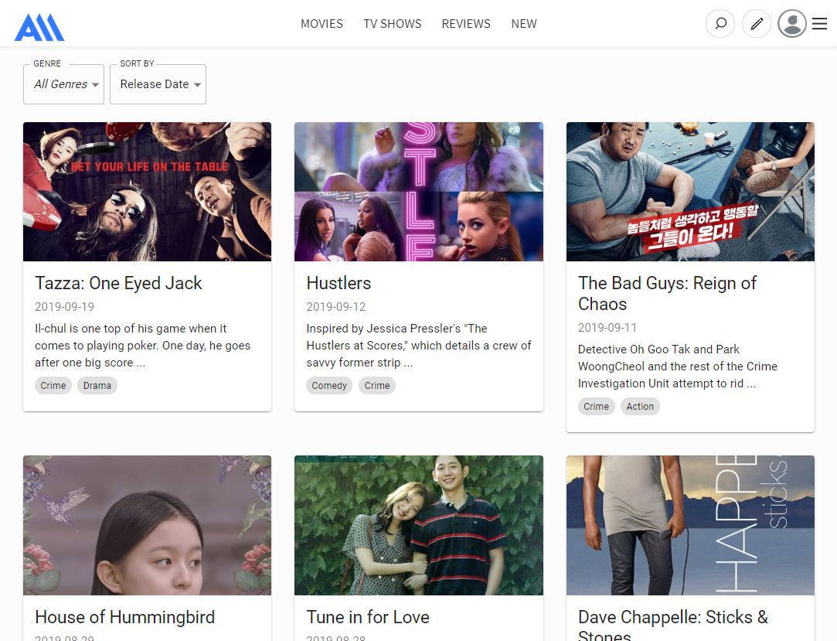Open the search icon button

point(720,23)
